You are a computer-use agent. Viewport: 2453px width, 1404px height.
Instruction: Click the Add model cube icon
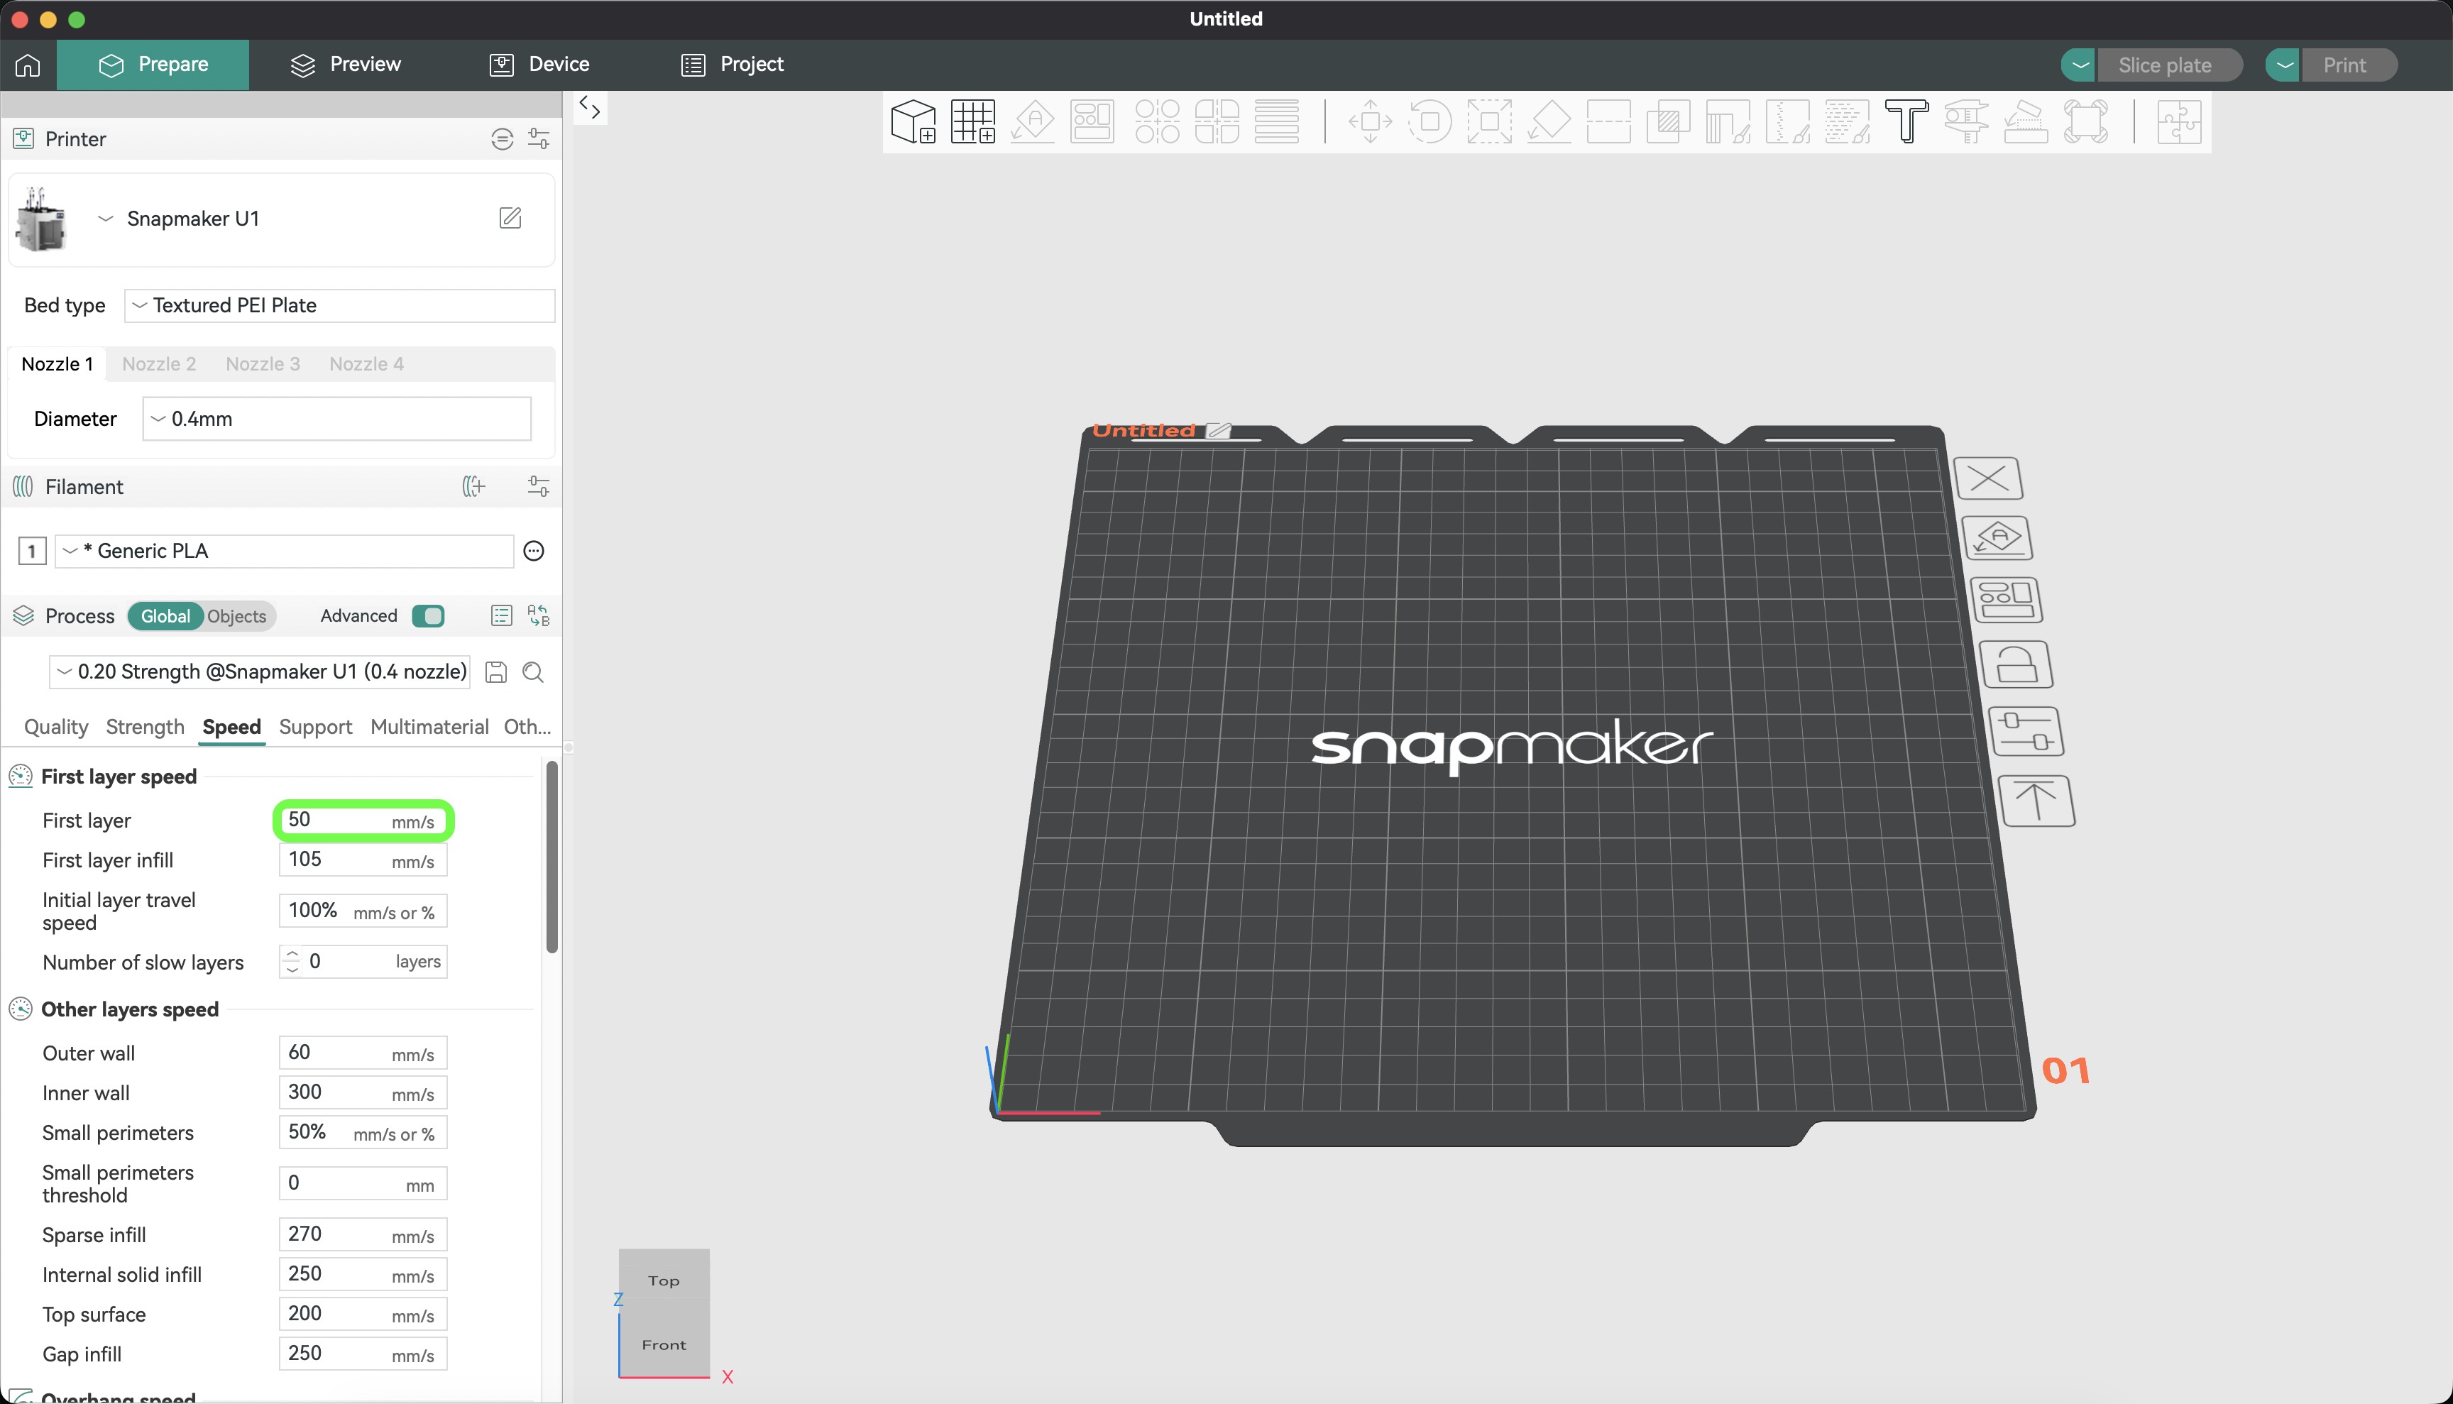pos(913,121)
